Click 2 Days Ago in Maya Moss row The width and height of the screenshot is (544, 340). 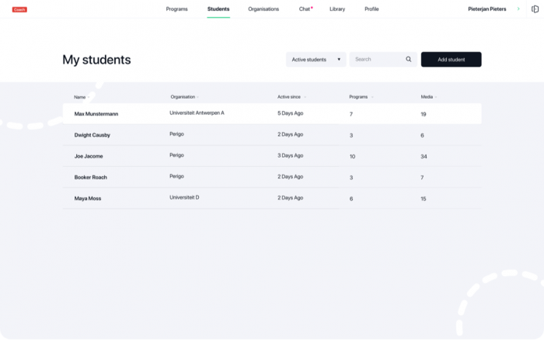click(291, 198)
